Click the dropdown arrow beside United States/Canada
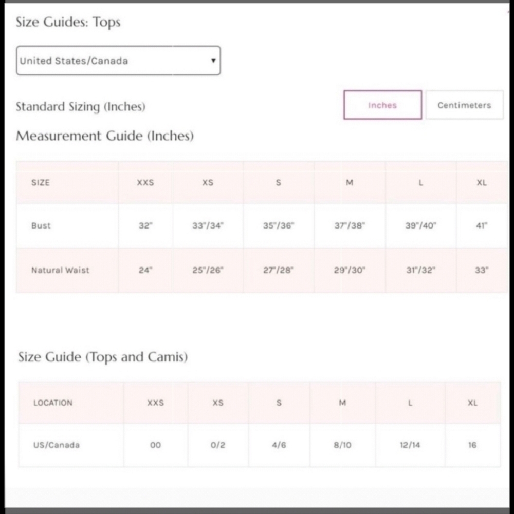514x514 pixels. tap(213, 60)
